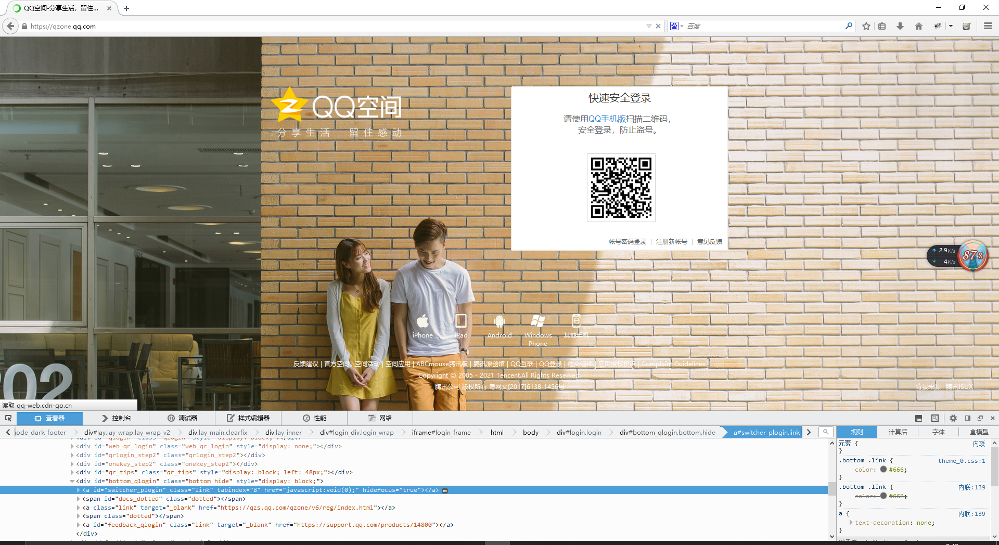999x545 pixels.
Task: Switch to the 调试器 debugger tab
Action: click(182, 418)
